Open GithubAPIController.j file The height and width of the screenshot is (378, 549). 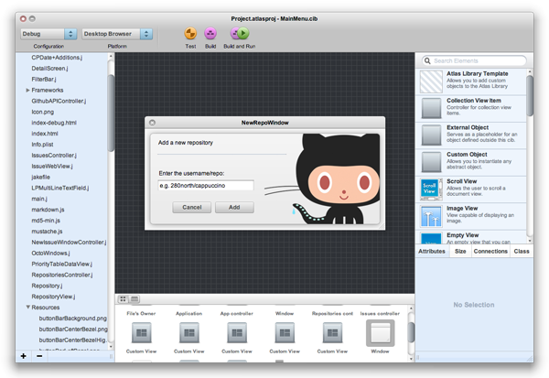click(x=59, y=101)
